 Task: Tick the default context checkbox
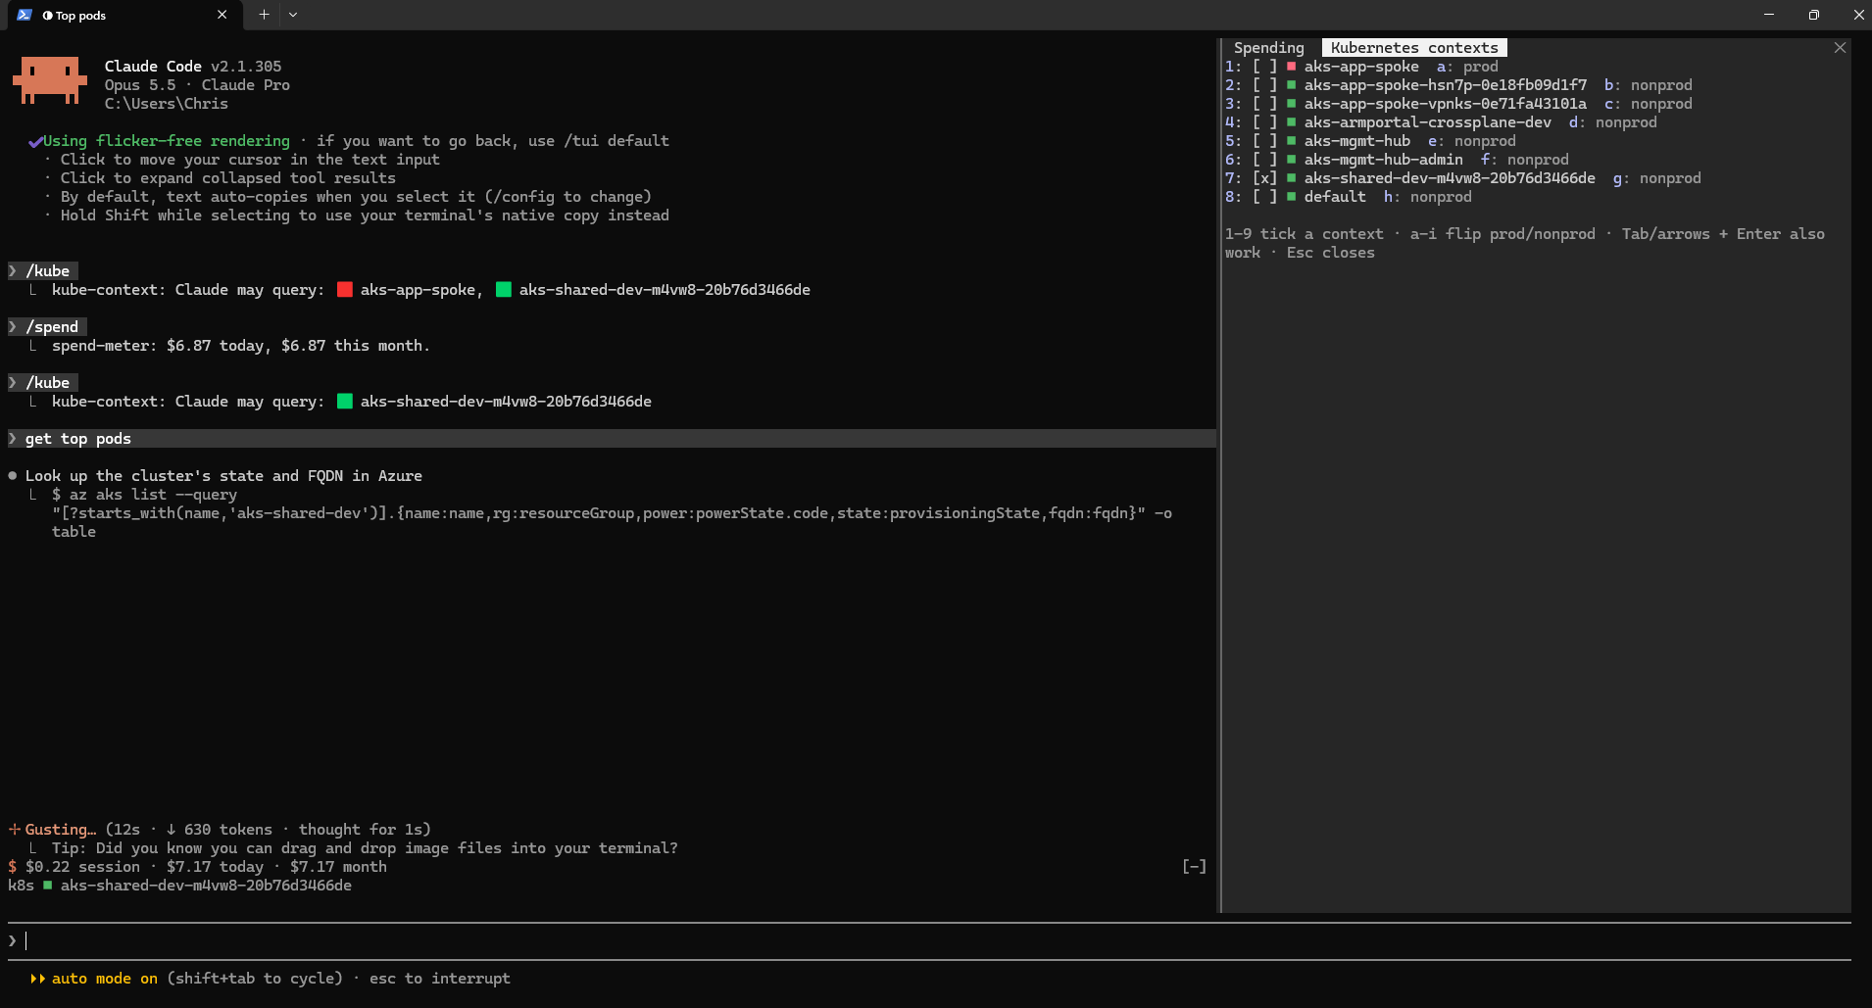pos(1264,197)
